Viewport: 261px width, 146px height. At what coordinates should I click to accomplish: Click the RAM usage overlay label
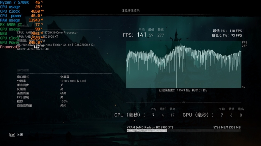pos(10,20)
